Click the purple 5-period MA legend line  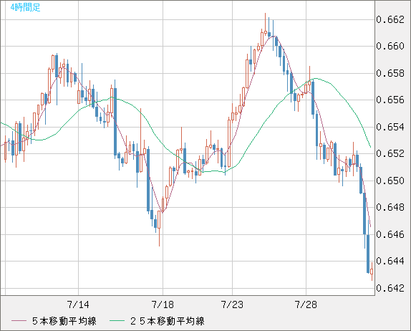[19, 321]
